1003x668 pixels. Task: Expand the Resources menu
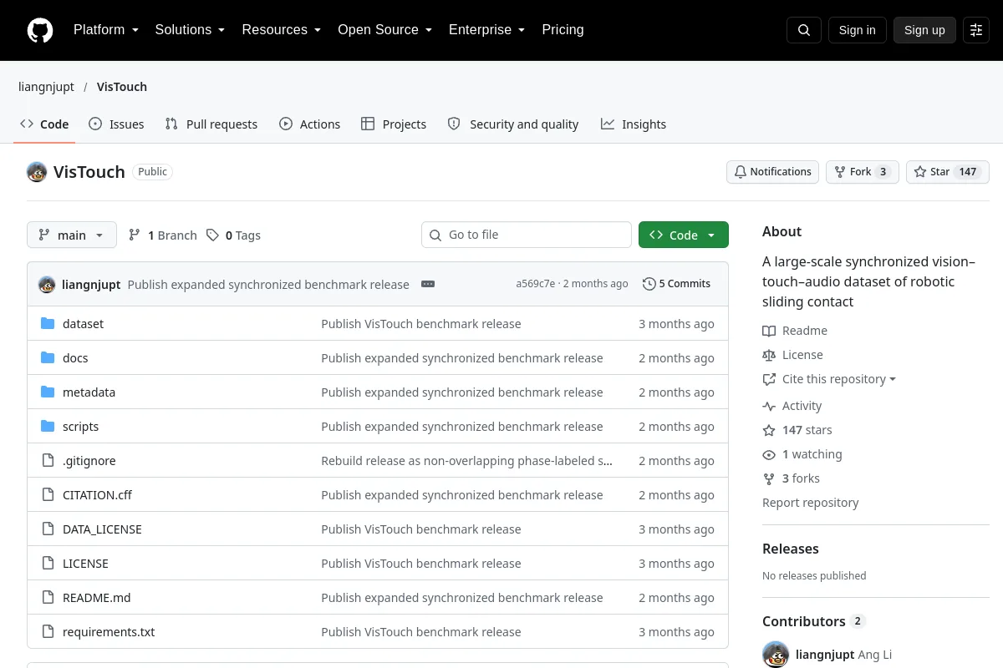click(282, 30)
